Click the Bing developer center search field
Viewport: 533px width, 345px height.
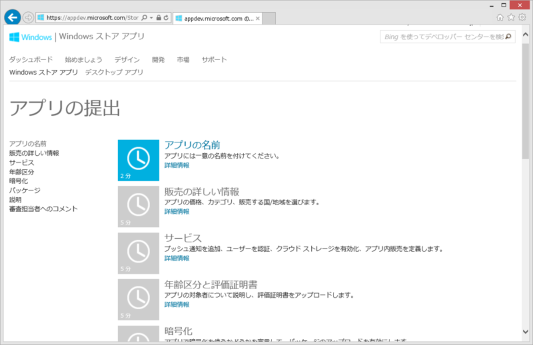pyautogui.click(x=443, y=37)
